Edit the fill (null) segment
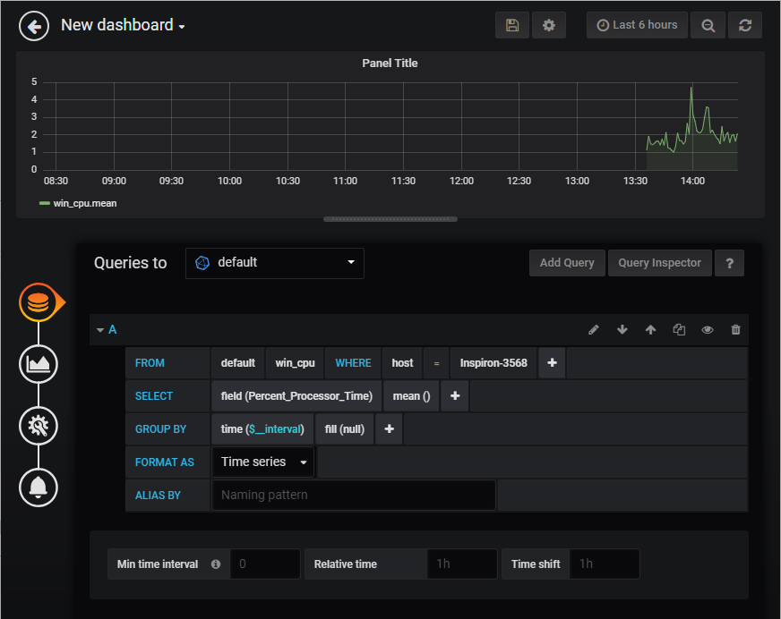 (345, 429)
